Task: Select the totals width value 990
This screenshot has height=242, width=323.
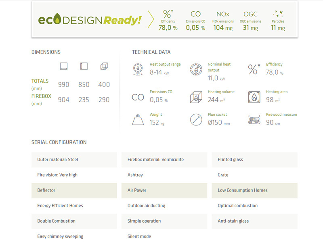Action: [x=64, y=85]
